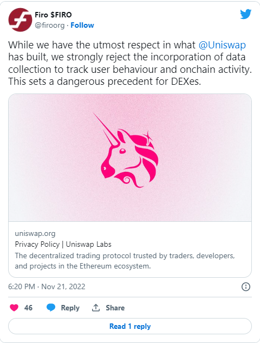Open the tweet info circle icon

tap(246, 286)
